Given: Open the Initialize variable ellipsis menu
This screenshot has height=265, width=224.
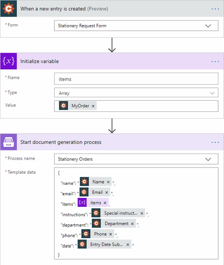Looking at the screenshot, I should click(x=215, y=61).
